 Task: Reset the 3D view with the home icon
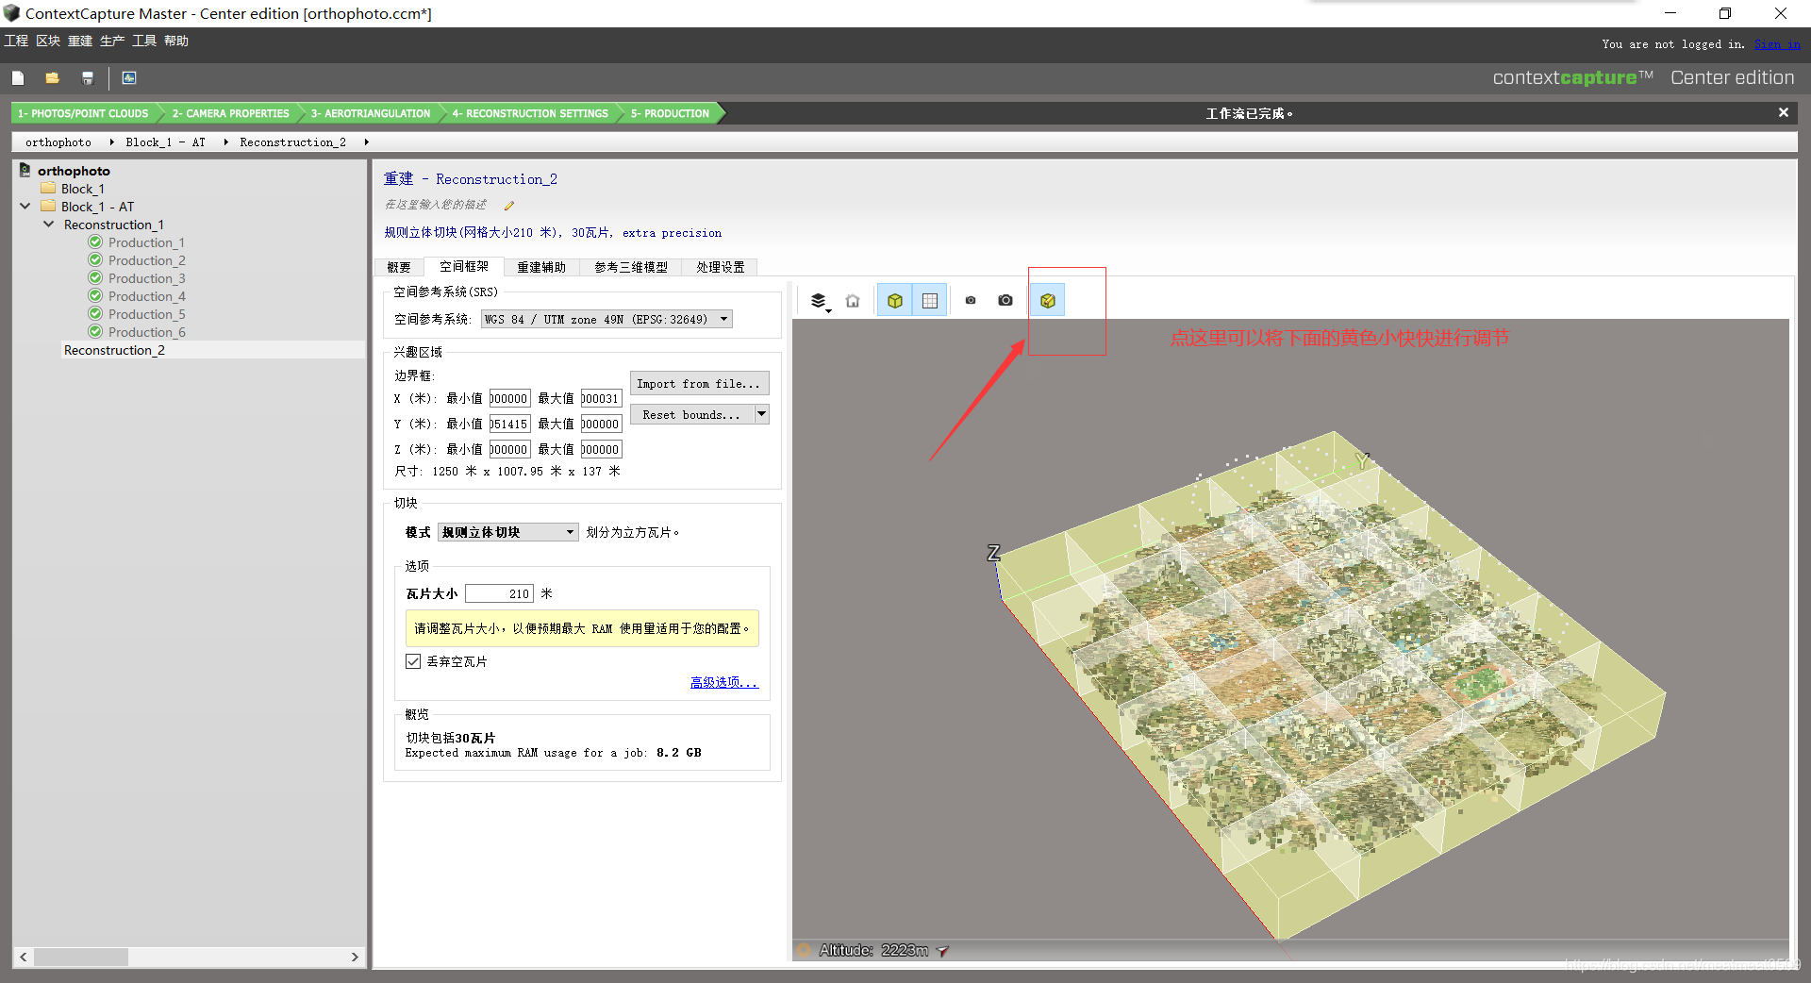[x=853, y=301]
